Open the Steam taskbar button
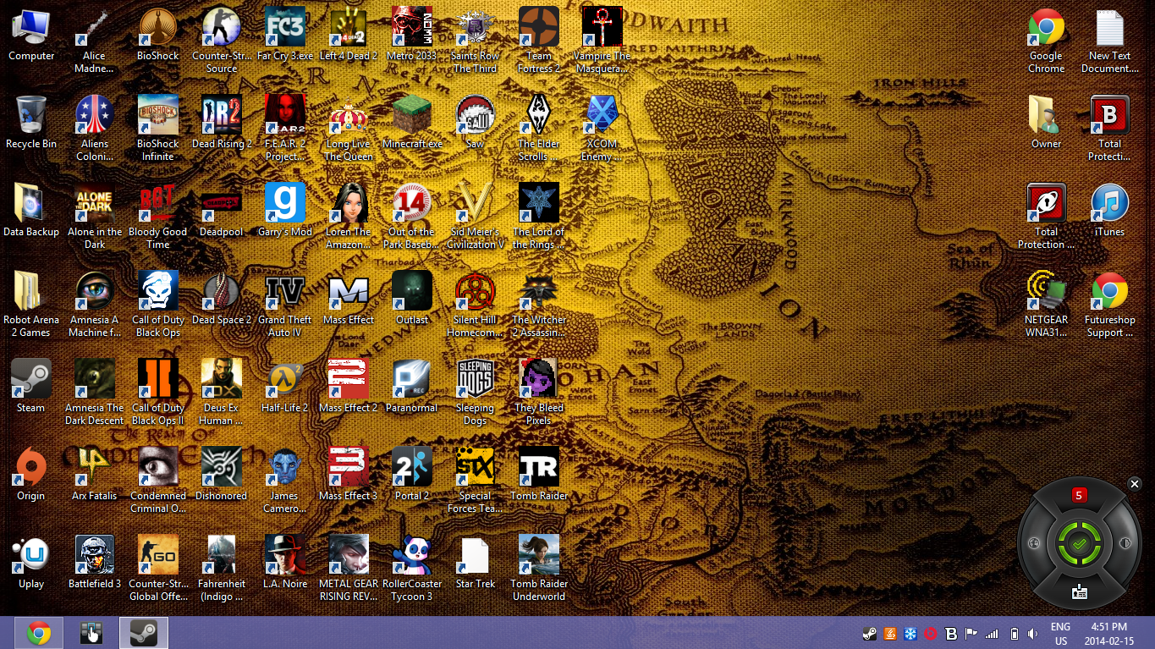1155x649 pixels. (x=143, y=633)
